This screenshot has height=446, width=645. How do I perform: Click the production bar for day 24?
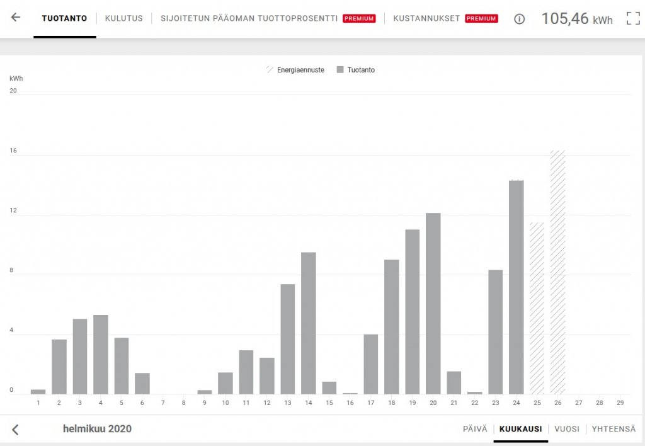coord(516,287)
